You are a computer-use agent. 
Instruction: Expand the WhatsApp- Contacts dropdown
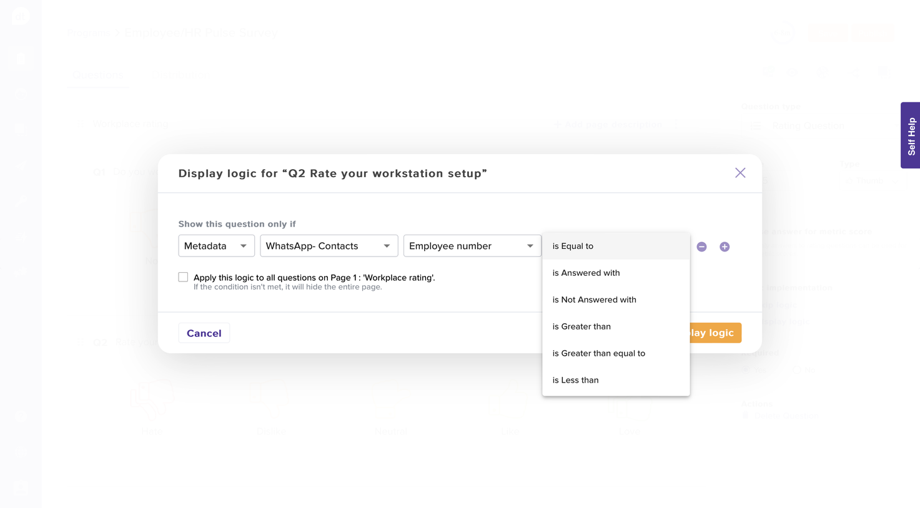329,246
